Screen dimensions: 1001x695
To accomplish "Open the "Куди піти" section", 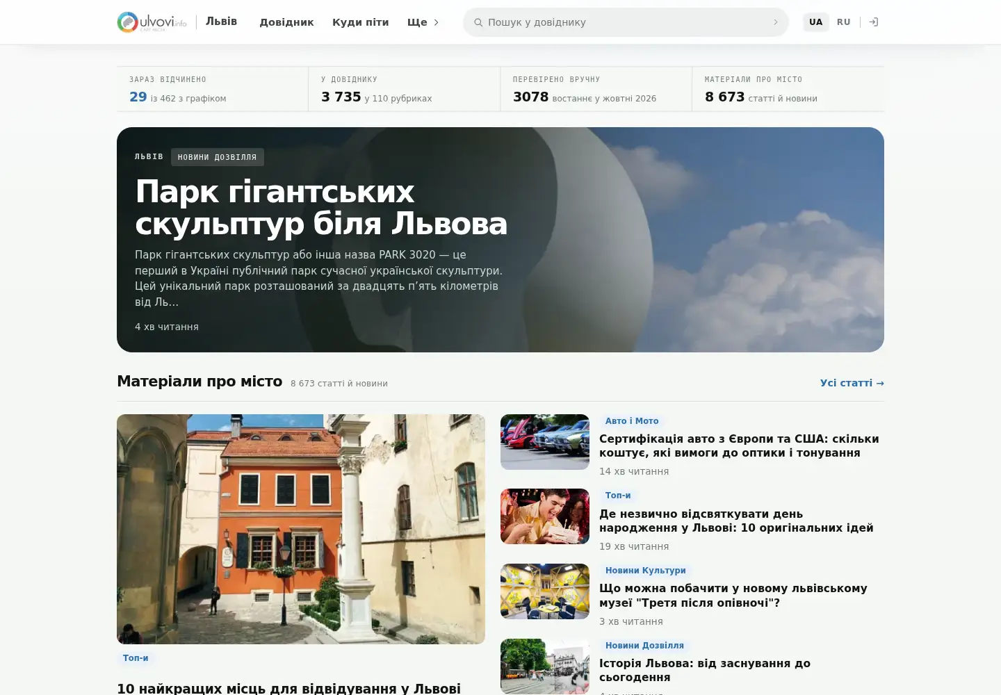I will point(361,22).
